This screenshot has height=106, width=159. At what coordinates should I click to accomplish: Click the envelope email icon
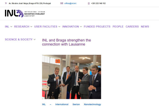(62, 3)
